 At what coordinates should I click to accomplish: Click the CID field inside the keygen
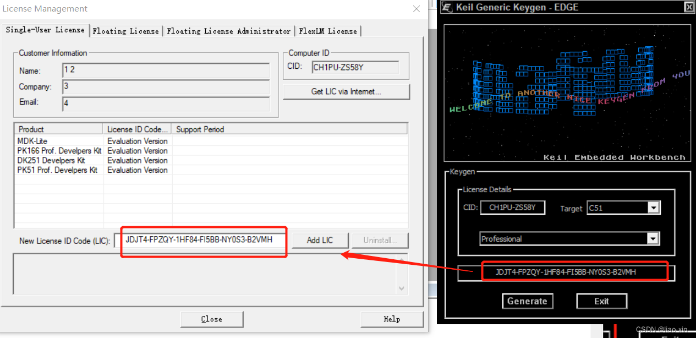click(x=512, y=208)
